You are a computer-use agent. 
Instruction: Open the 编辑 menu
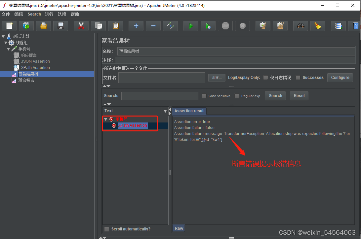click(x=19, y=14)
